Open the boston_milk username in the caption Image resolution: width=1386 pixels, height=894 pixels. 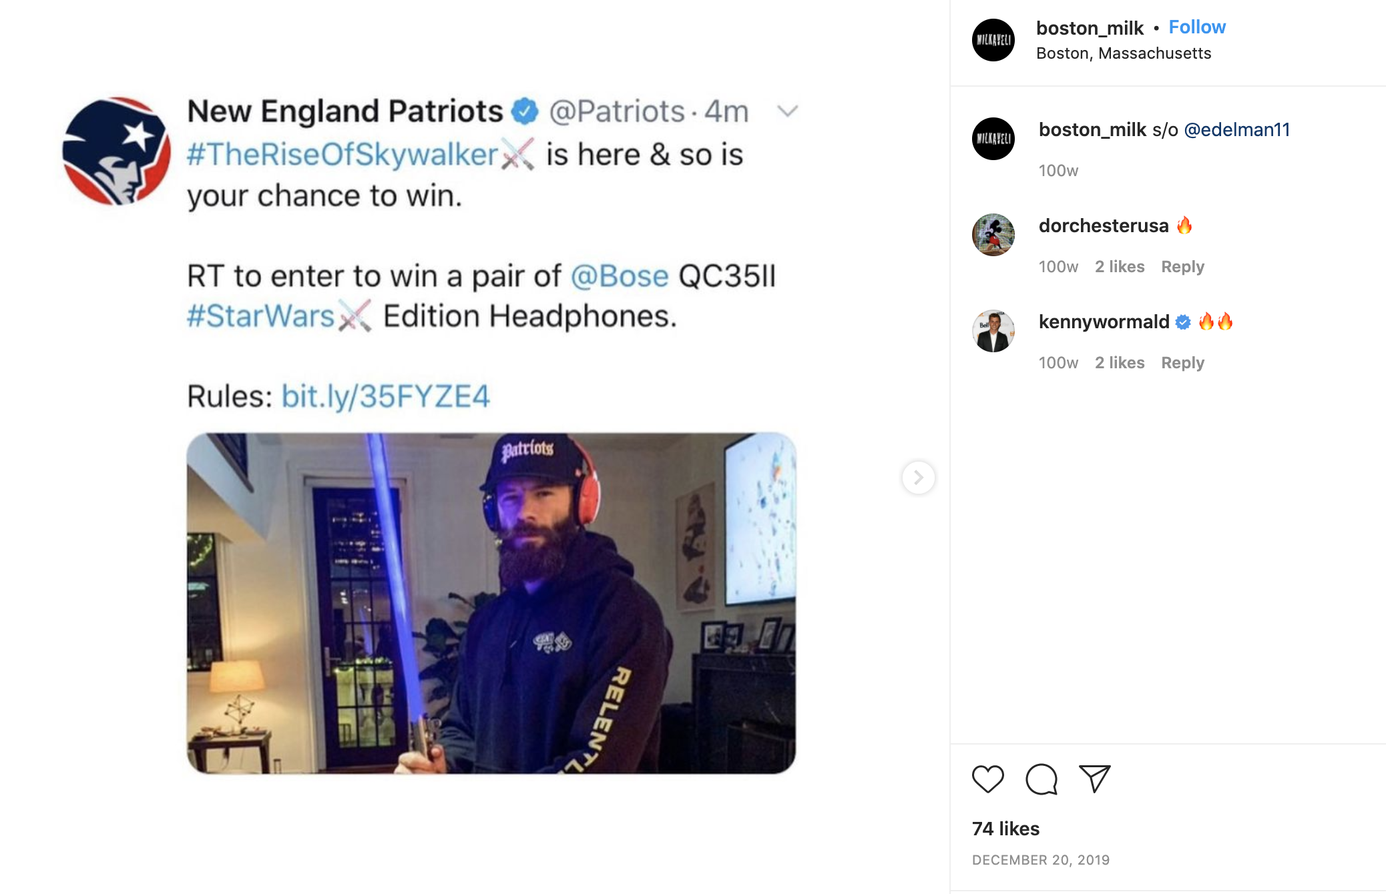[x=1092, y=130]
